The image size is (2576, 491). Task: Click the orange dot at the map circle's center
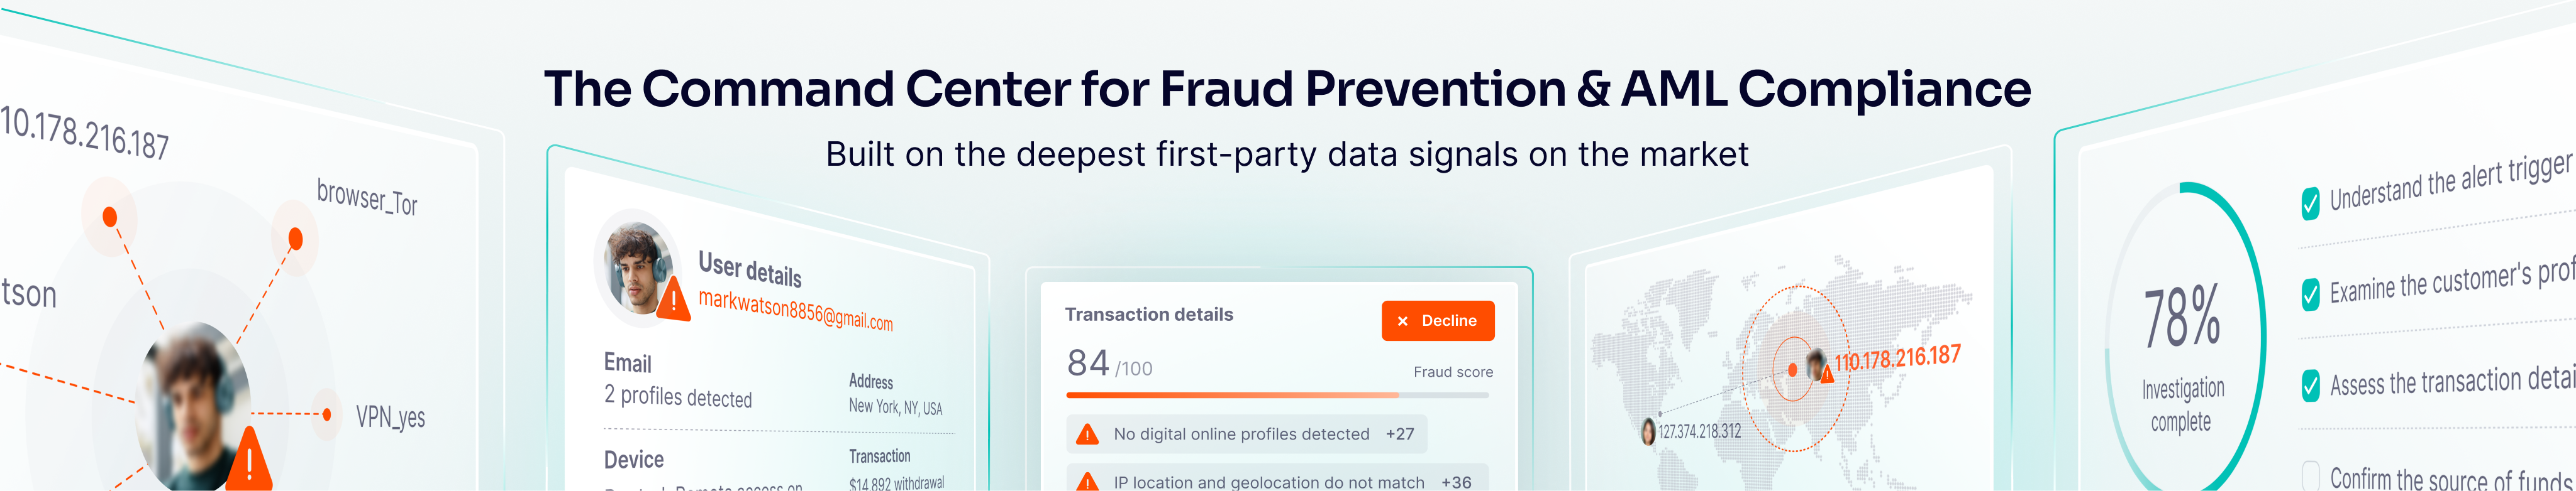coord(1792,370)
